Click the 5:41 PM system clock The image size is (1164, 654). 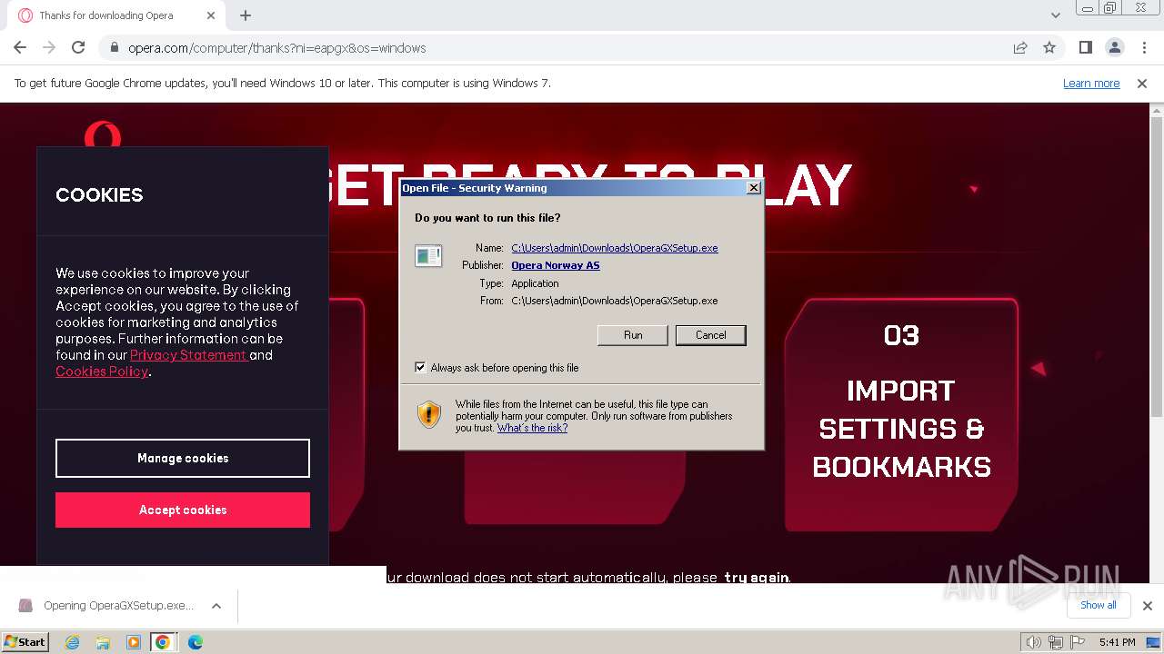tap(1117, 642)
